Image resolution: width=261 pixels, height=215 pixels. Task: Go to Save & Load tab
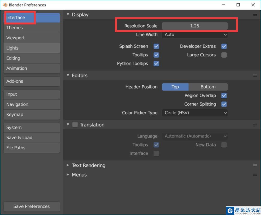pyautogui.click(x=32, y=138)
